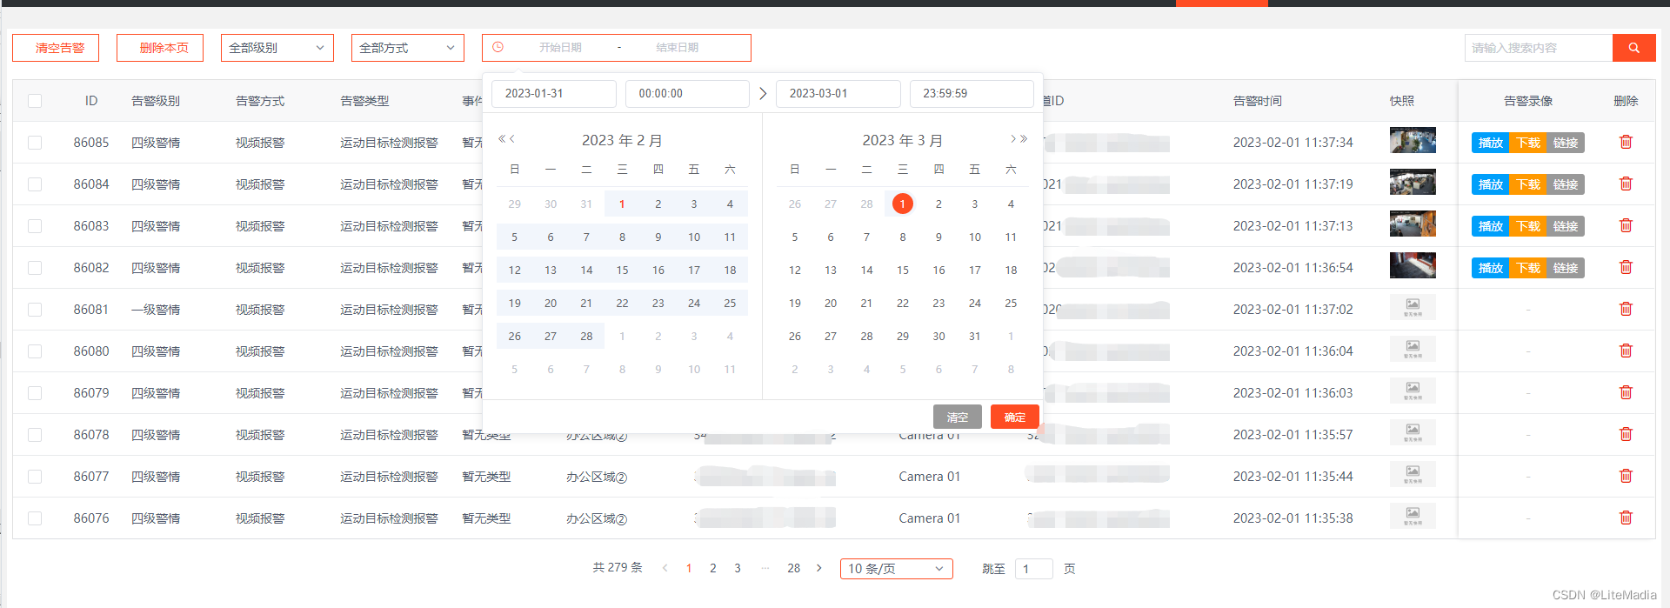Open snapshot thumbnail for alarm 86082

pyautogui.click(x=1413, y=265)
